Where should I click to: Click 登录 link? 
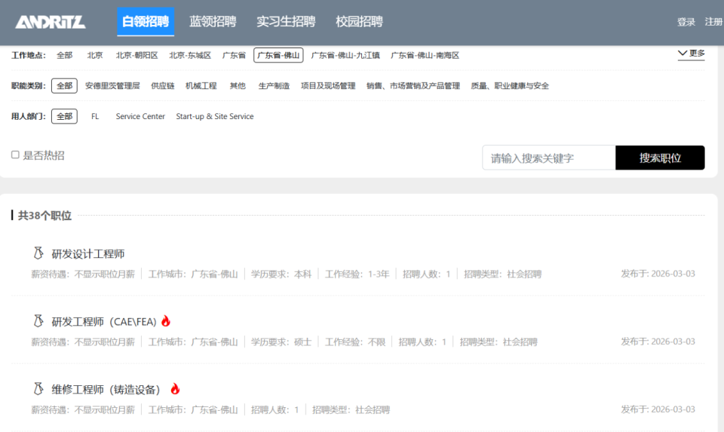click(x=686, y=22)
